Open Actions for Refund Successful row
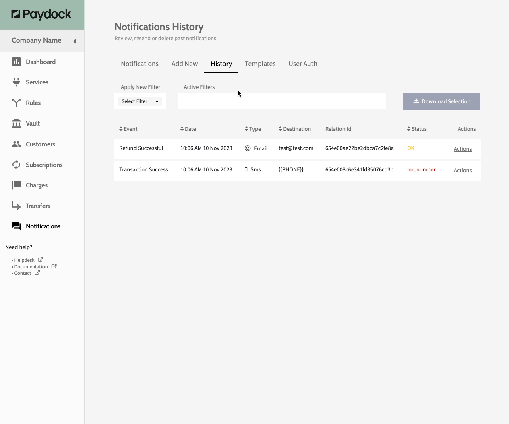The width and height of the screenshot is (509, 424). coord(462,149)
